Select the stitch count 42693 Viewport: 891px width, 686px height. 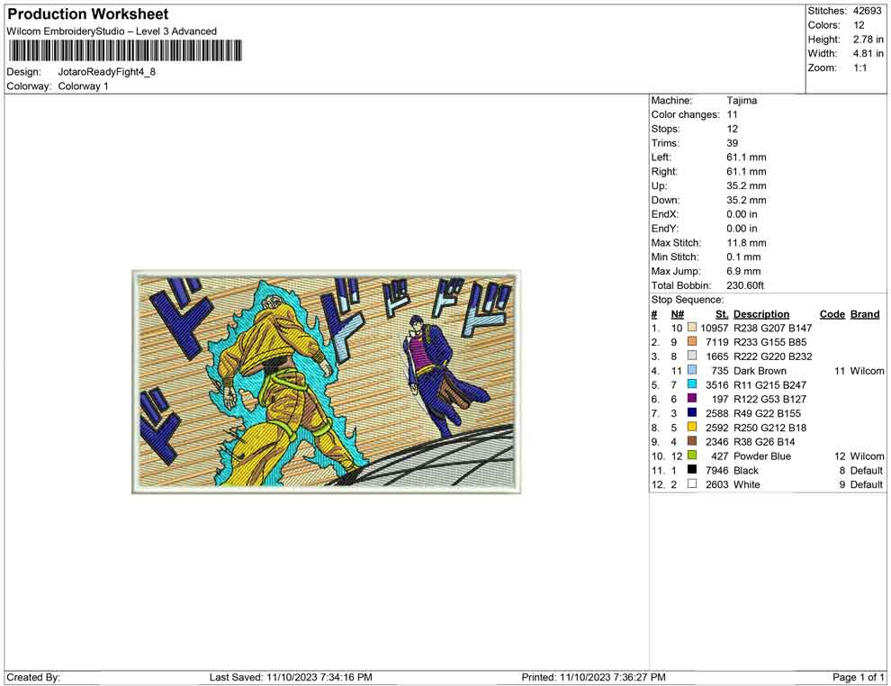(867, 11)
